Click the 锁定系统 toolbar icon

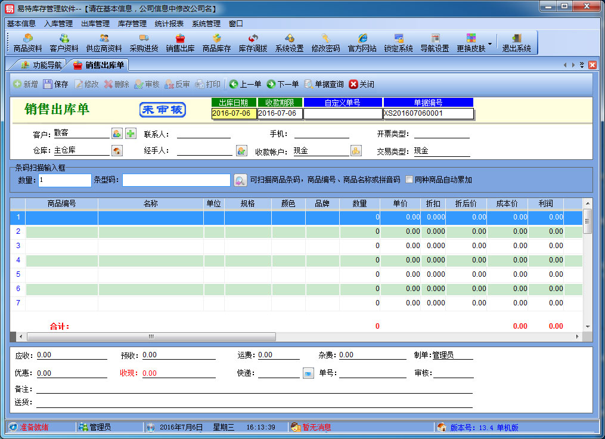(398, 43)
